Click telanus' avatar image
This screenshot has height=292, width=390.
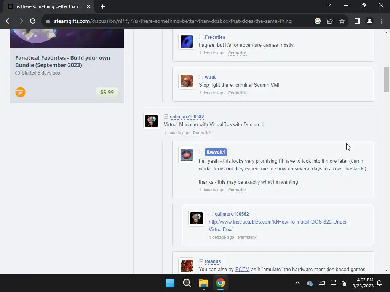tap(187, 266)
